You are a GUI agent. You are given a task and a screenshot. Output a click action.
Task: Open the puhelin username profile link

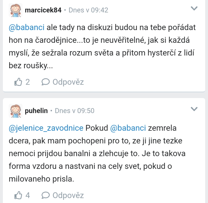pos(36,111)
